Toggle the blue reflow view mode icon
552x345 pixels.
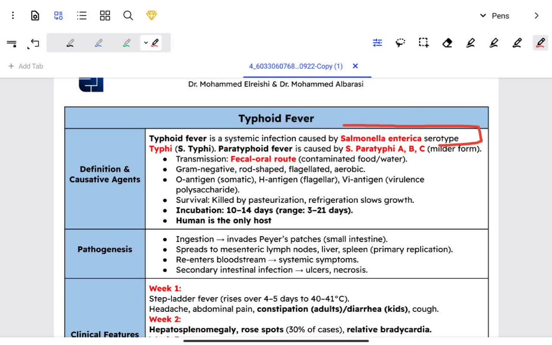click(x=58, y=16)
